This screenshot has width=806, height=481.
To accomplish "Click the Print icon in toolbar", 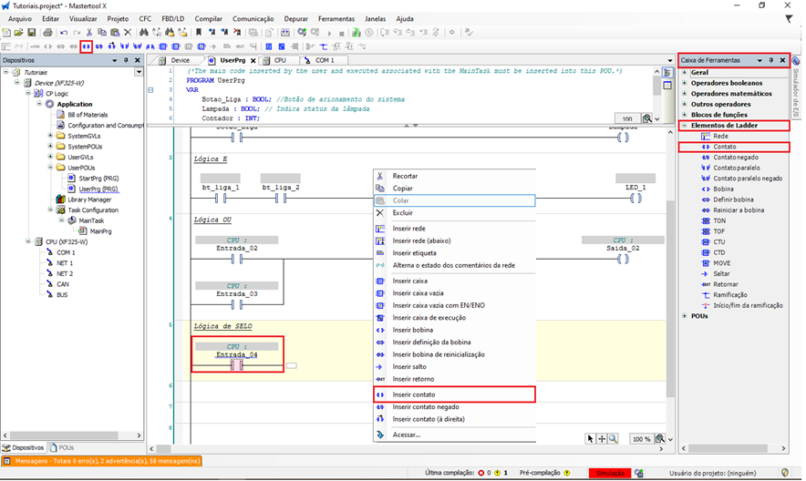I will (x=47, y=32).
